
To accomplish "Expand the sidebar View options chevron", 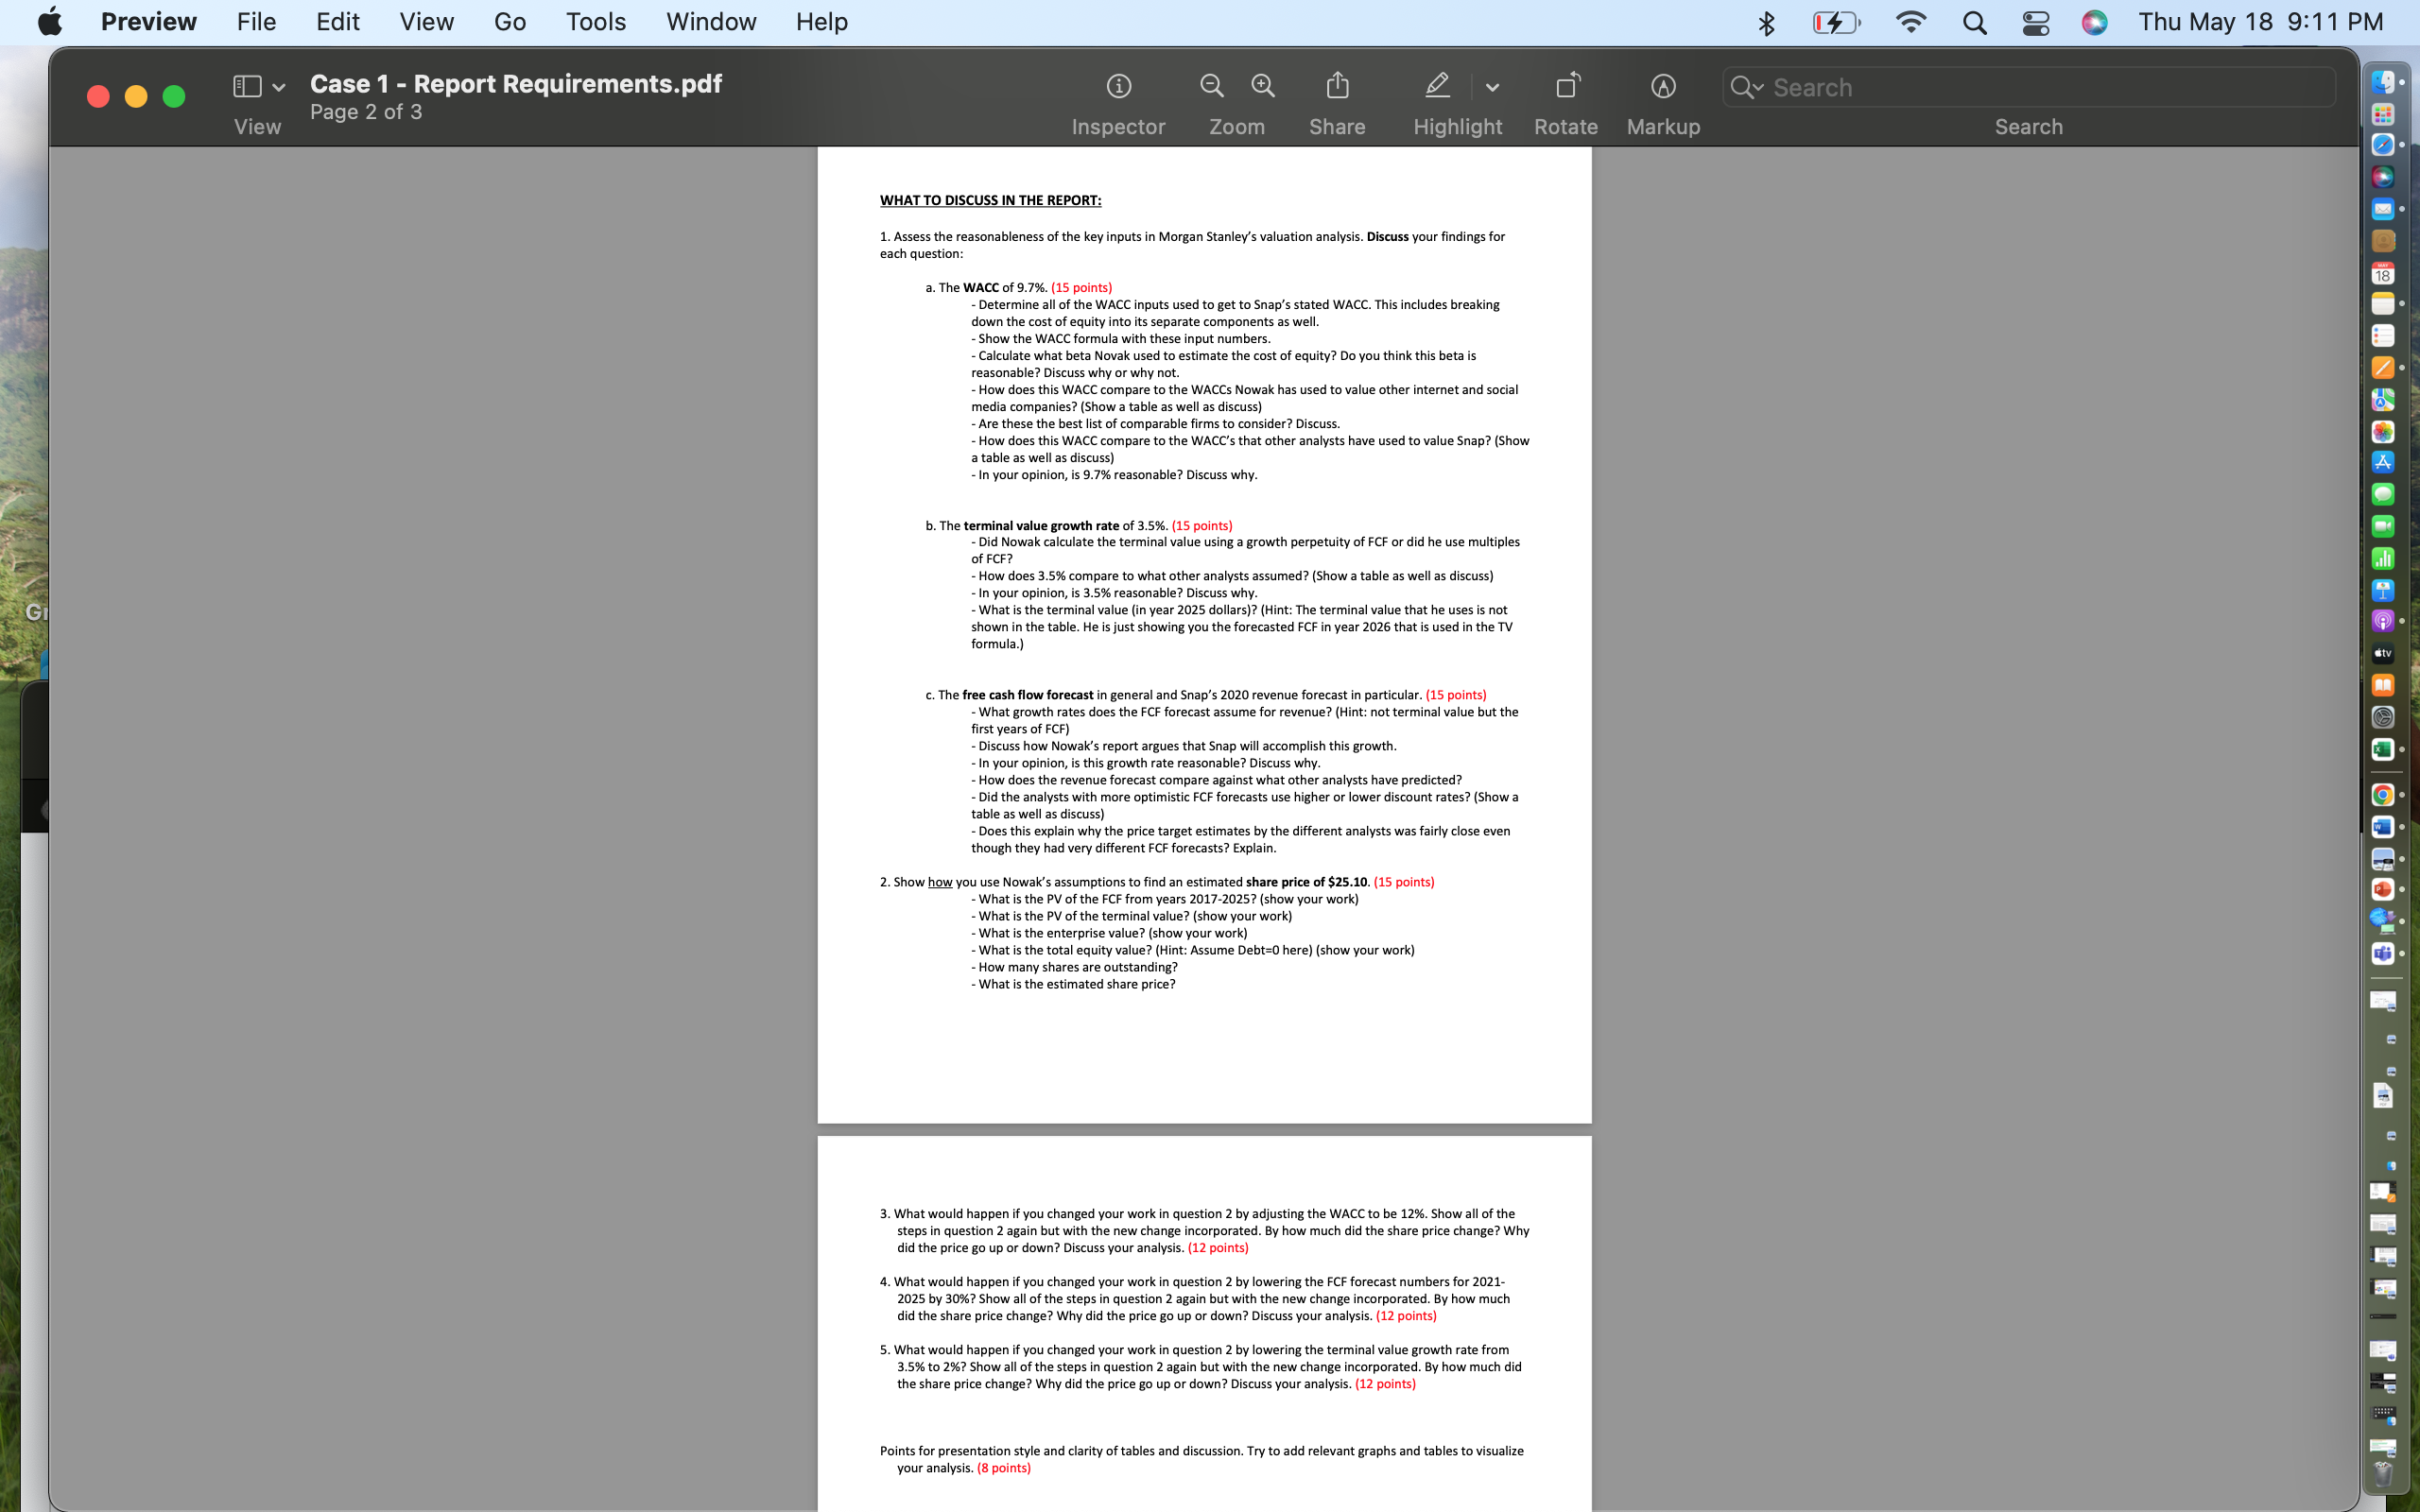I will tap(279, 88).
